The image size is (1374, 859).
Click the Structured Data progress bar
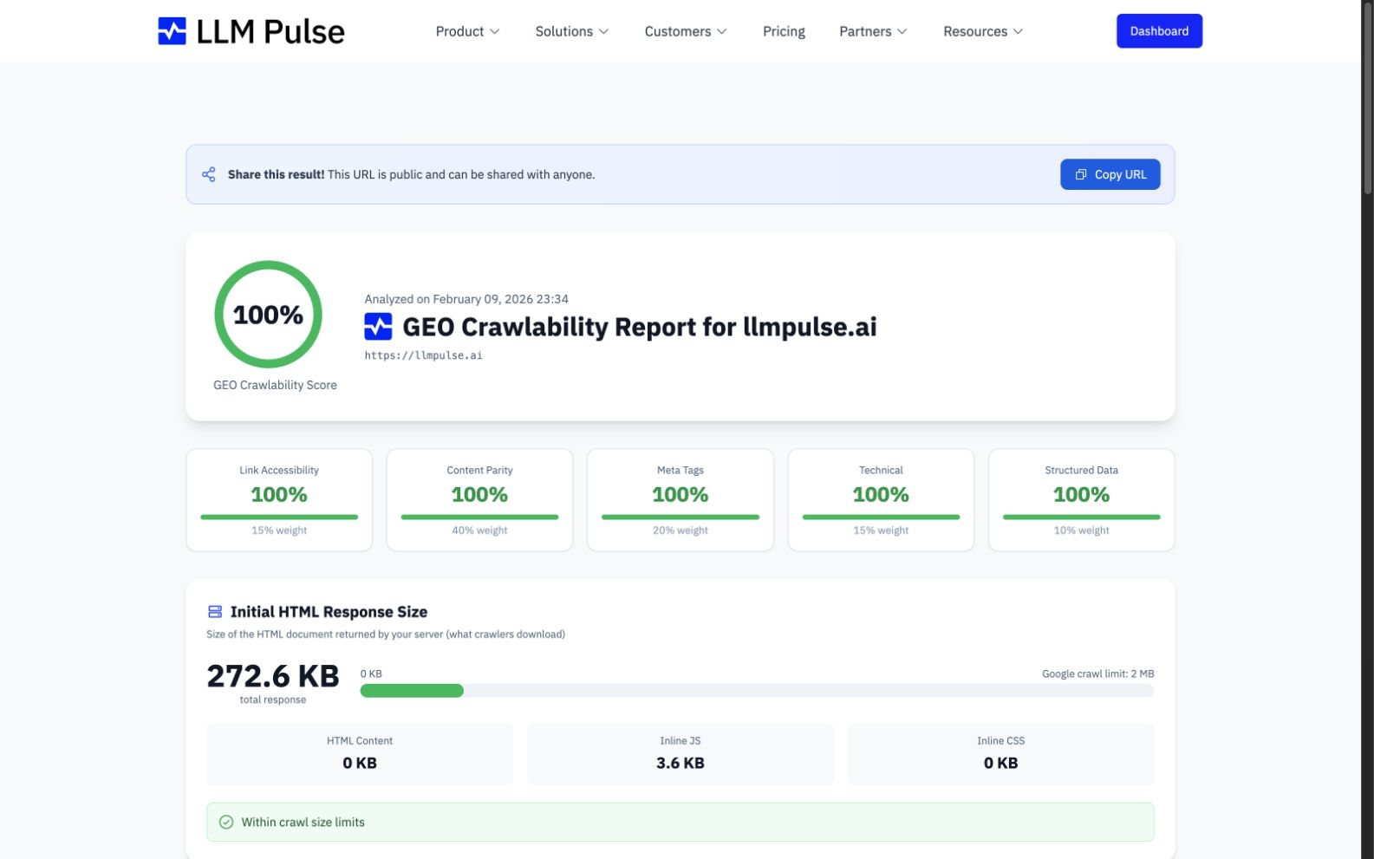coord(1081,517)
